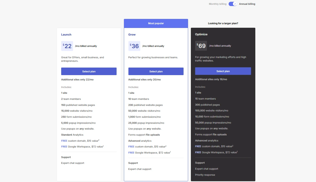Click FREE Google Workspace in Optimize plan
The image size is (316, 182).
click(217, 153)
